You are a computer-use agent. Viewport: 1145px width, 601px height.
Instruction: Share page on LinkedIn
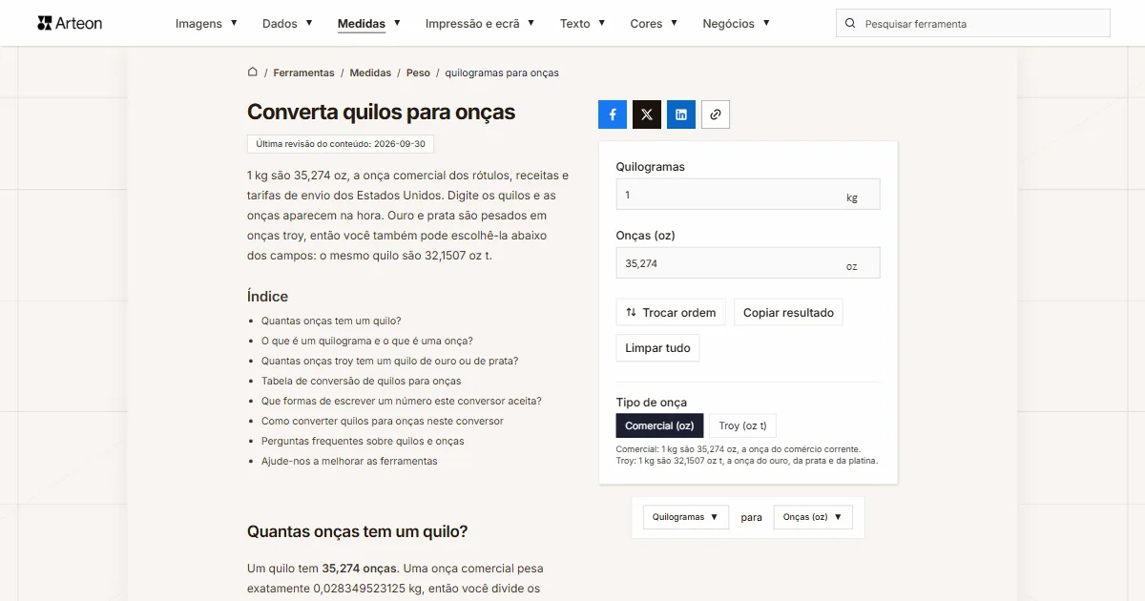(x=681, y=114)
